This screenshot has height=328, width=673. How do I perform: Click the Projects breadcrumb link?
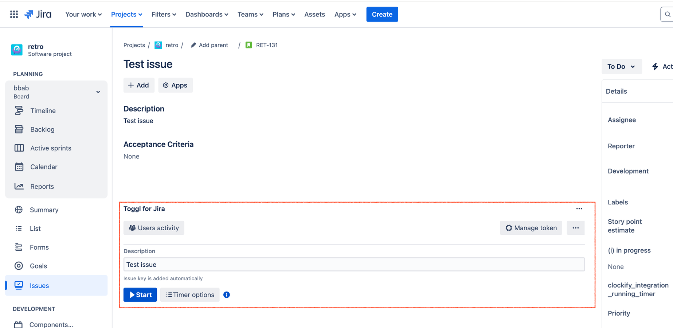[134, 45]
